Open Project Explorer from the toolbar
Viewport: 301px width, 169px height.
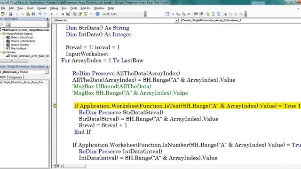click(x=75, y=14)
